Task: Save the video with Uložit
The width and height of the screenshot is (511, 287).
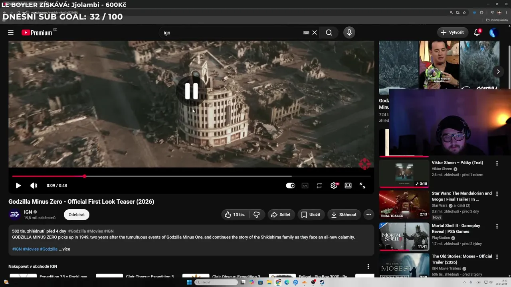Action: pos(311,214)
